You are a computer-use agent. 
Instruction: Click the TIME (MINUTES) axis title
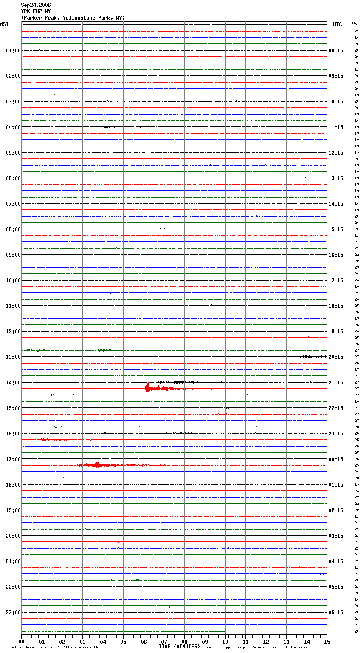[x=179, y=647]
